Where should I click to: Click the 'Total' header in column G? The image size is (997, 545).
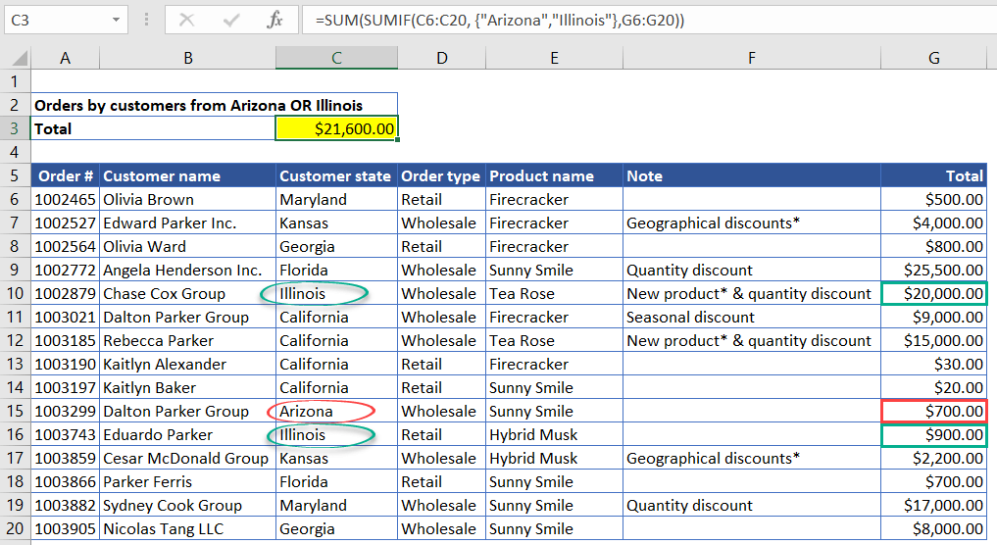pyautogui.click(x=933, y=176)
